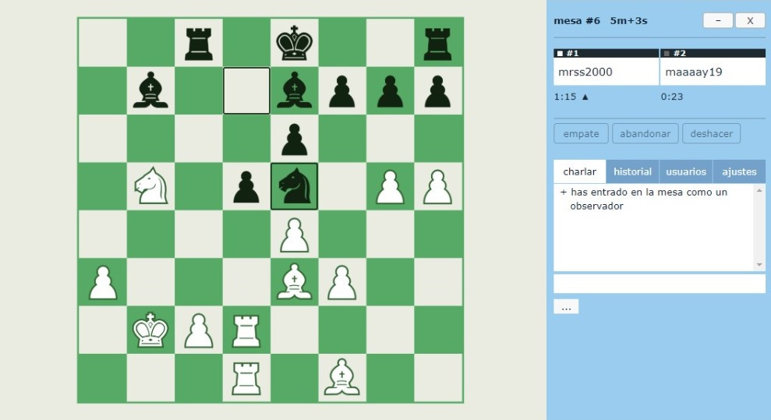Request a takeback with deshacer
Screen dimensions: 771x420
click(x=711, y=133)
